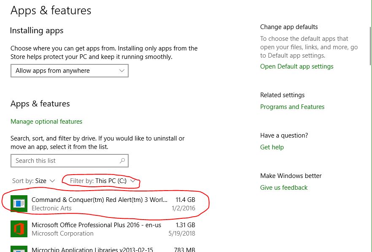Image resolution: width=372 pixels, height=252 pixels.
Task: Open the Sort by Size dropdown
Action: pos(33,181)
